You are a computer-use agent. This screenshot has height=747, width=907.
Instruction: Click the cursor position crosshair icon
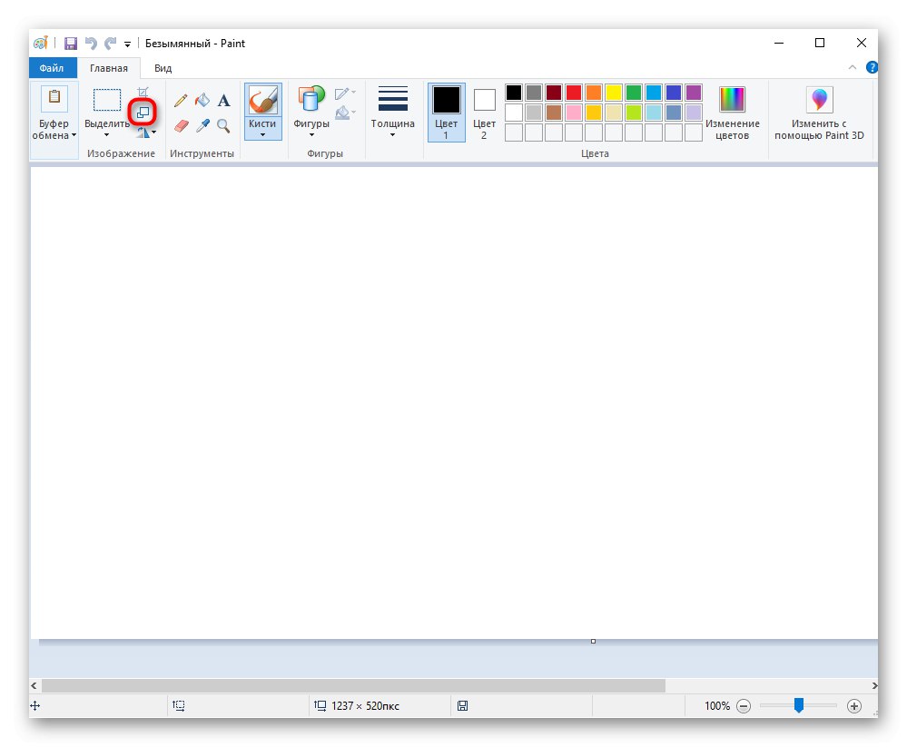[35, 706]
